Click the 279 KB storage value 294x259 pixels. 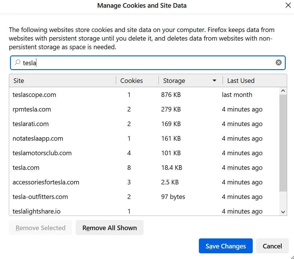pyautogui.click(x=171, y=109)
